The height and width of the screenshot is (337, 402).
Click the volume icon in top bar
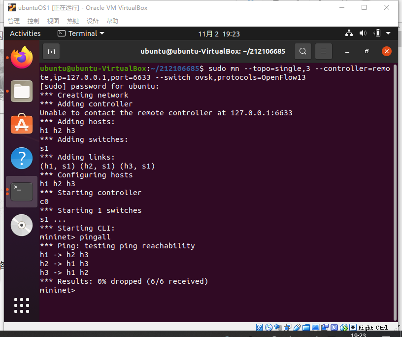pos(363,33)
